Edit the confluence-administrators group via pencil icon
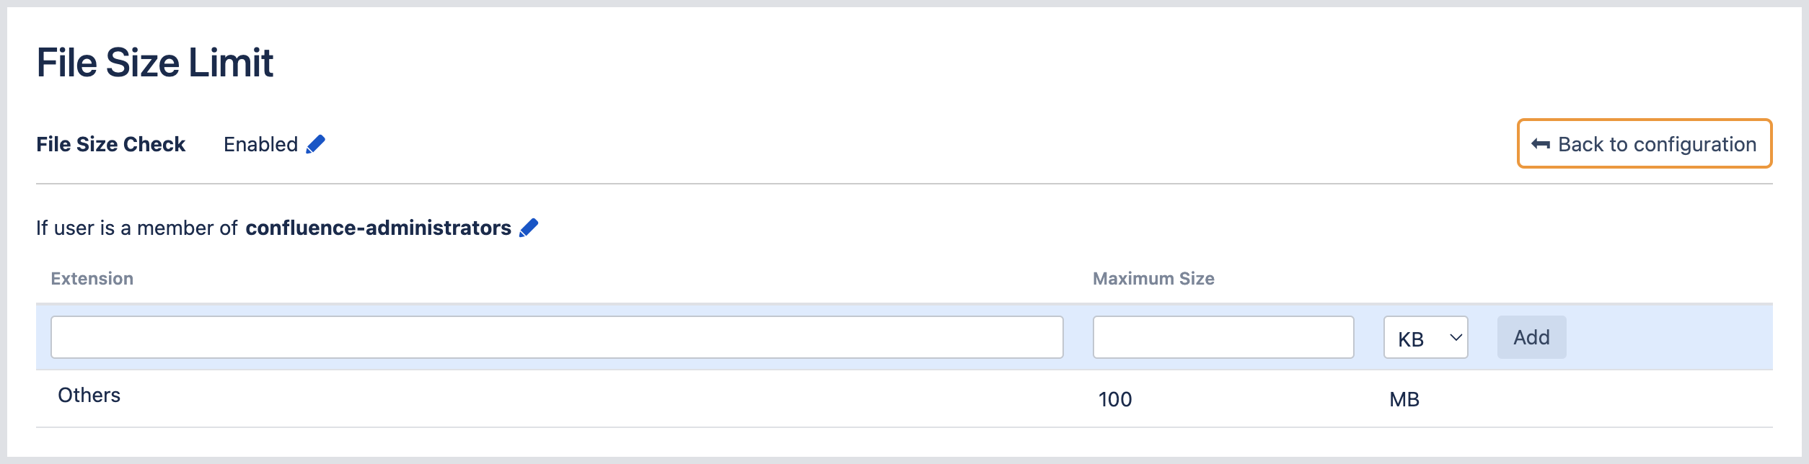This screenshot has height=464, width=1809. [529, 228]
